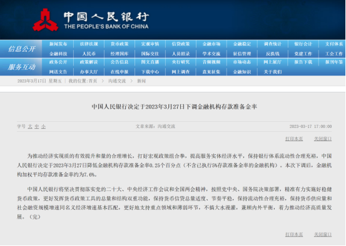
Task: Go to 国际交往 section
Action: (x=150, y=54)
